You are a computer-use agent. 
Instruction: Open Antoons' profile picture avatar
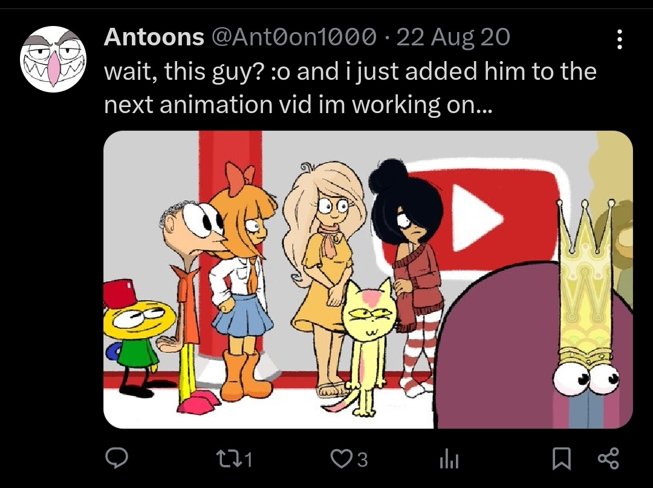click(x=53, y=59)
